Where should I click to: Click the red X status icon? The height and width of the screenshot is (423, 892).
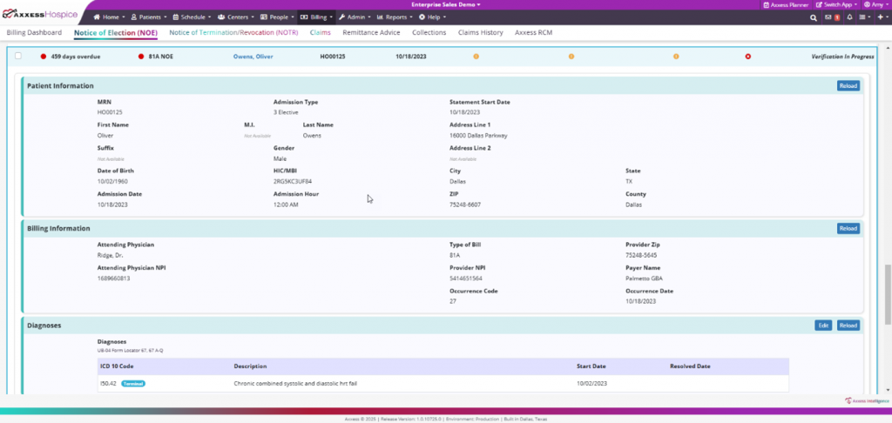coord(747,57)
